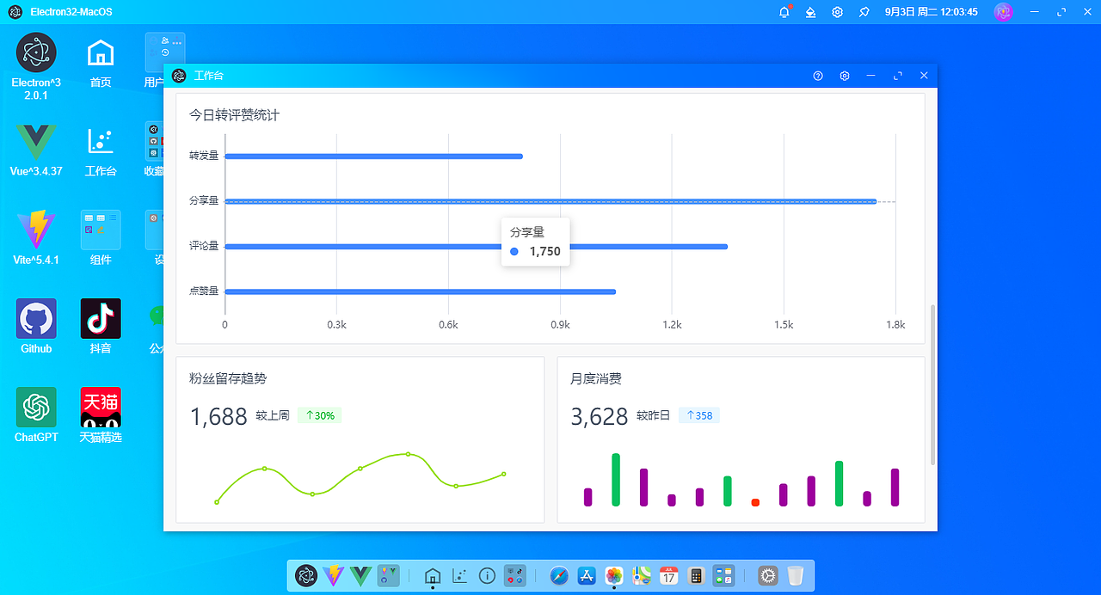This screenshot has width=1101, height=595.
Task: Click the ↑30% growth badge
Action: click(x=319, y=416)
